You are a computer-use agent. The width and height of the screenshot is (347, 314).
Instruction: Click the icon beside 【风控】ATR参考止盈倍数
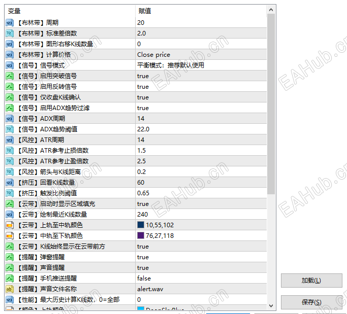[x=10, y=161]
